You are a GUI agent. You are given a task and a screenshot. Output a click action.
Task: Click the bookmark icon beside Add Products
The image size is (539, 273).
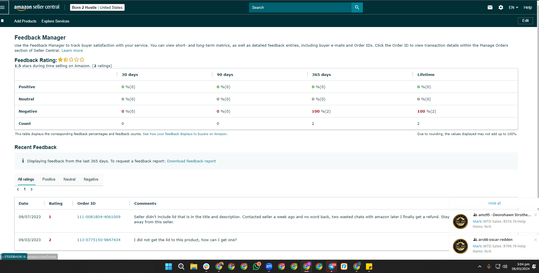[2, 21]
